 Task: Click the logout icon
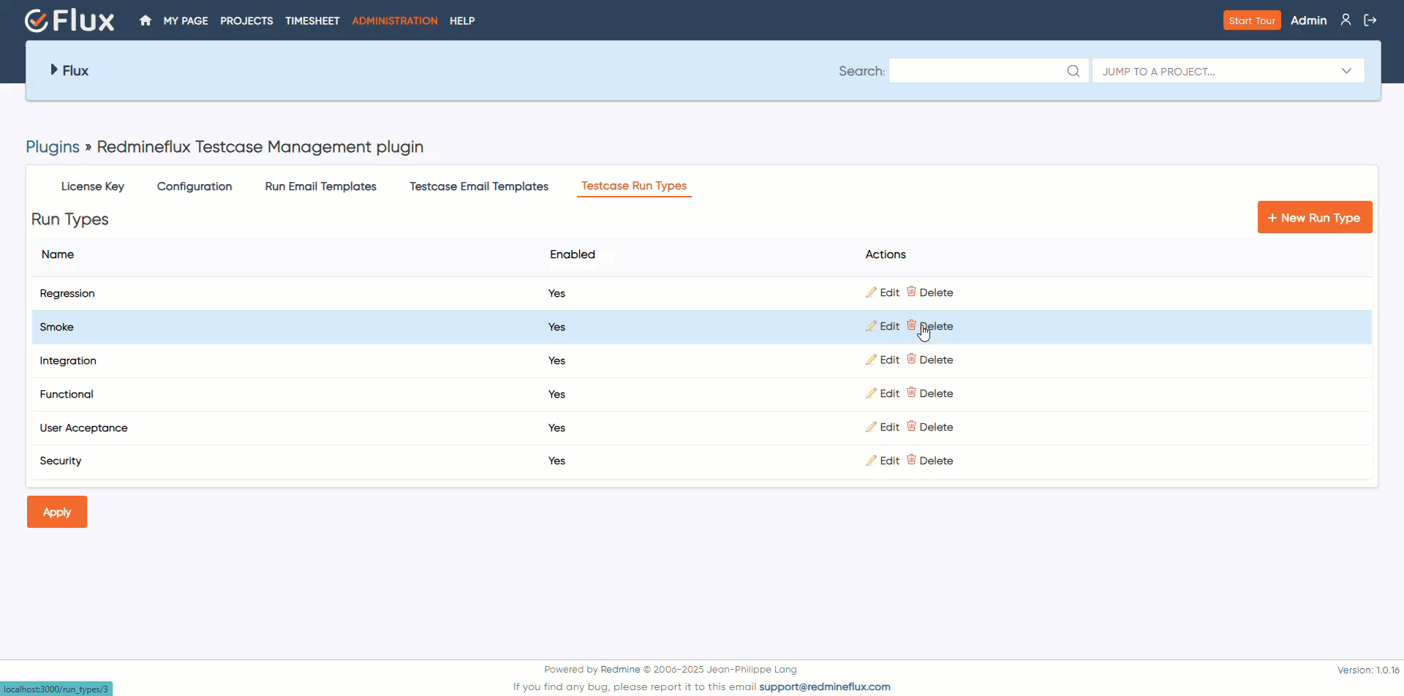click(x=1370, y=20)
